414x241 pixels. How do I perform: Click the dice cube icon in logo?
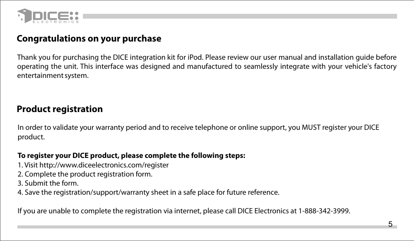coord(25,16)
